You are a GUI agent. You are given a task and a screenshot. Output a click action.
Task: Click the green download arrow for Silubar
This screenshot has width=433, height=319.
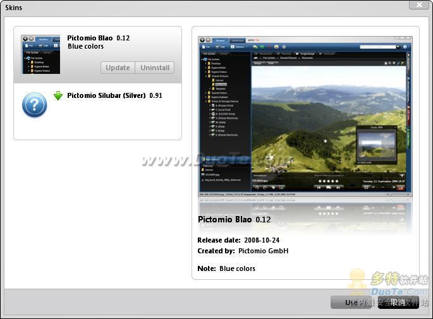tap(58, 95)
